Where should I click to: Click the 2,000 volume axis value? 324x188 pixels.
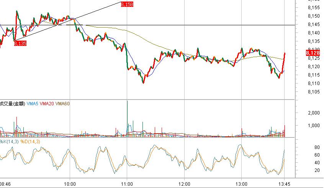tap(314, 113)
